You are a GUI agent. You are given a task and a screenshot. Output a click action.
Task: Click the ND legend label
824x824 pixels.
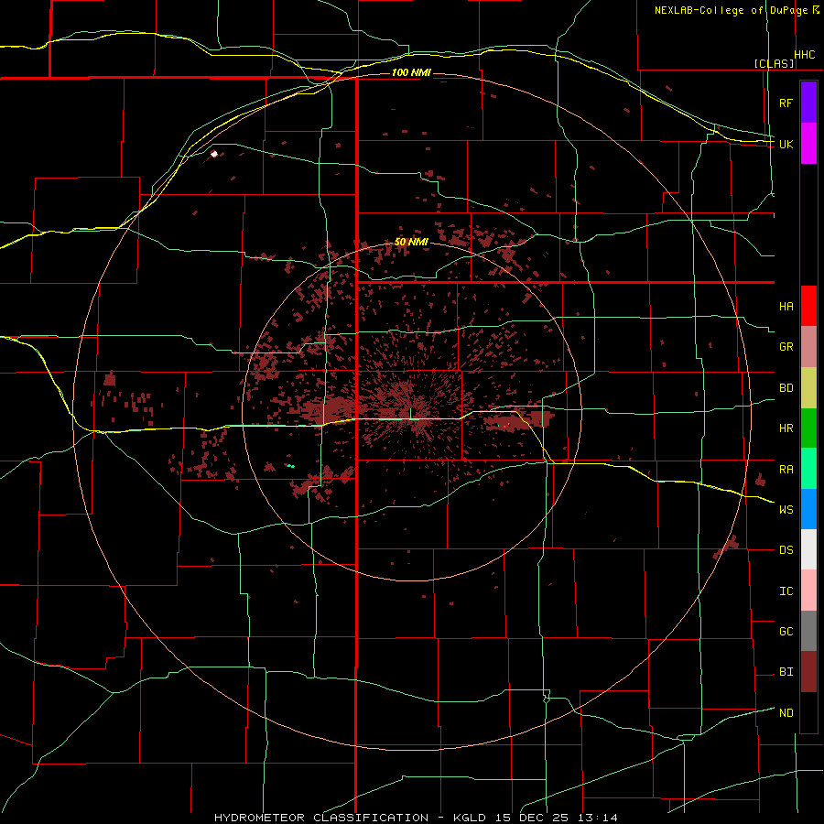point(786,713)
